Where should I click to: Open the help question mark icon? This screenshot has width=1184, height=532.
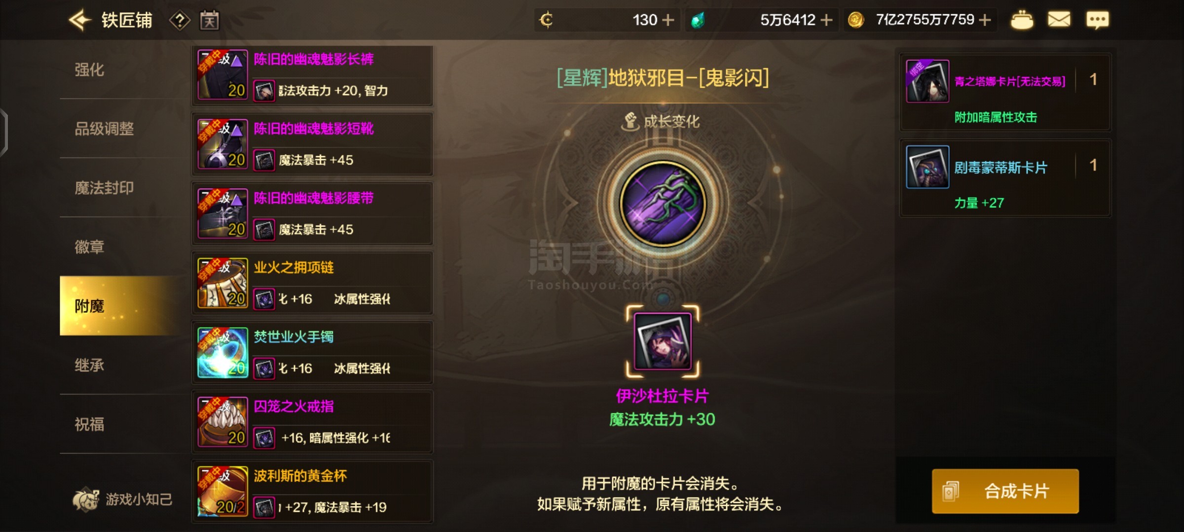pos(180,21)
